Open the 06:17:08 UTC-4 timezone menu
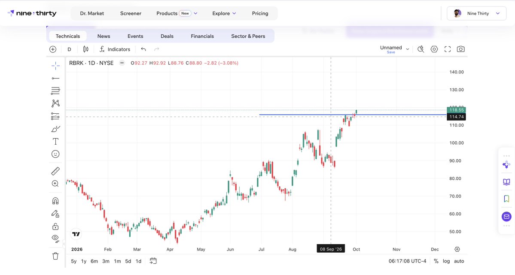This screenshot has height=275, width=515. click(408, 261)
